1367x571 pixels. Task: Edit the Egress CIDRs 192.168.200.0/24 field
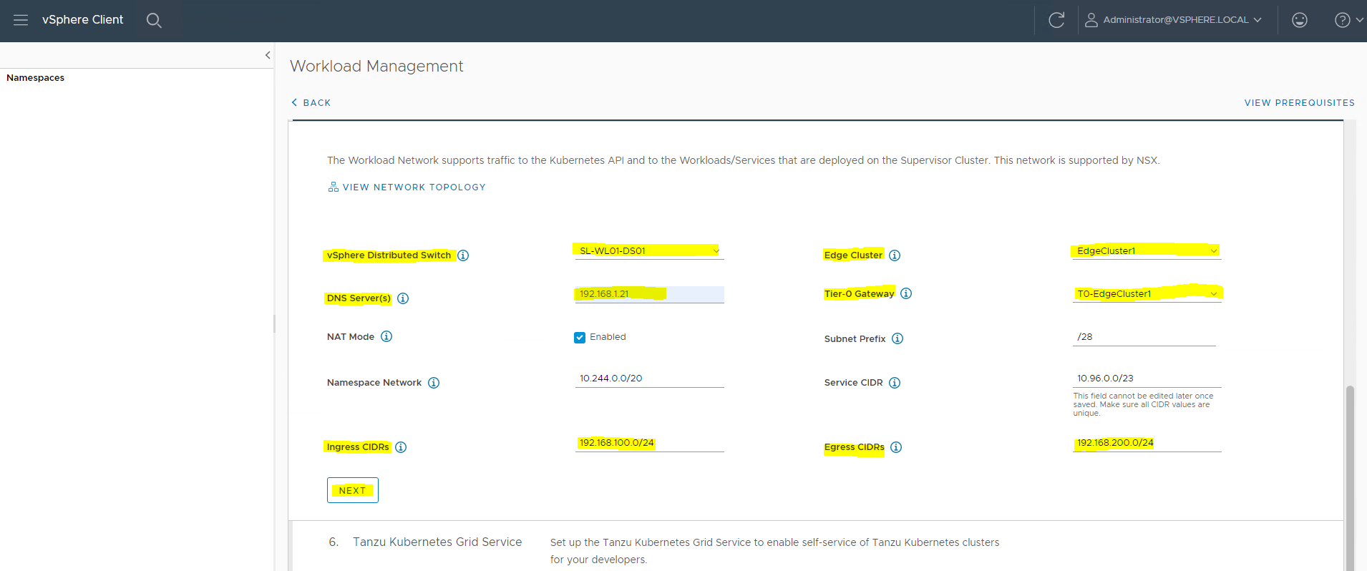point(1147,443)
